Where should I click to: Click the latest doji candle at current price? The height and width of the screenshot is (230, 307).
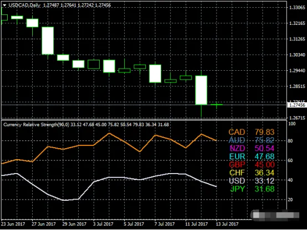point(217,105)
